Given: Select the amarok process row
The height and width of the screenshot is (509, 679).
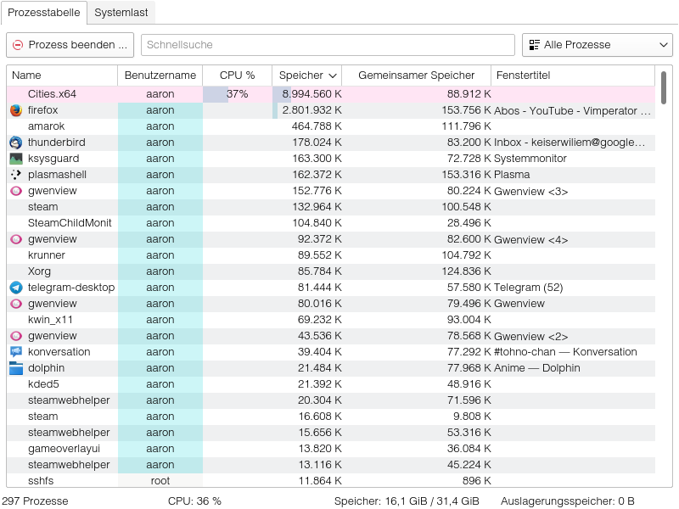Looking at the screenshot, I should click(x=331, y=126).
